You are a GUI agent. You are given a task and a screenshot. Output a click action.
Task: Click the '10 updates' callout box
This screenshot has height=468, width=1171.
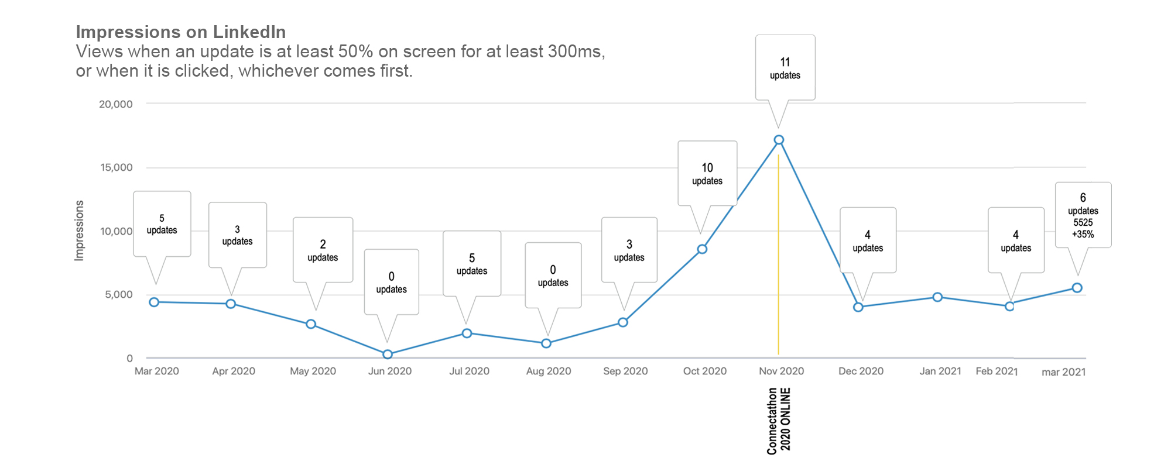point(707,174)
